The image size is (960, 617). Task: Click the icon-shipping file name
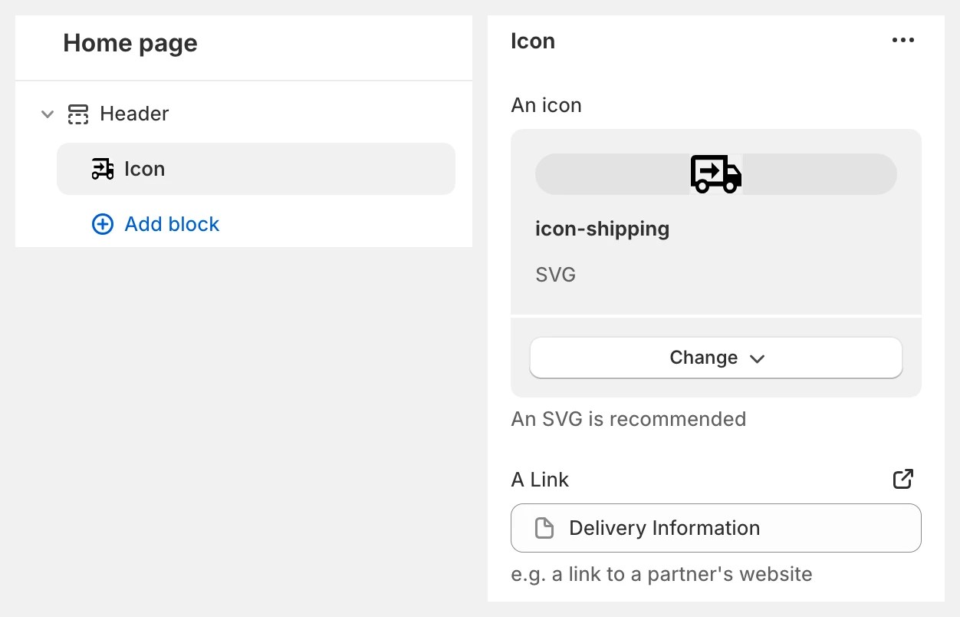602,229
